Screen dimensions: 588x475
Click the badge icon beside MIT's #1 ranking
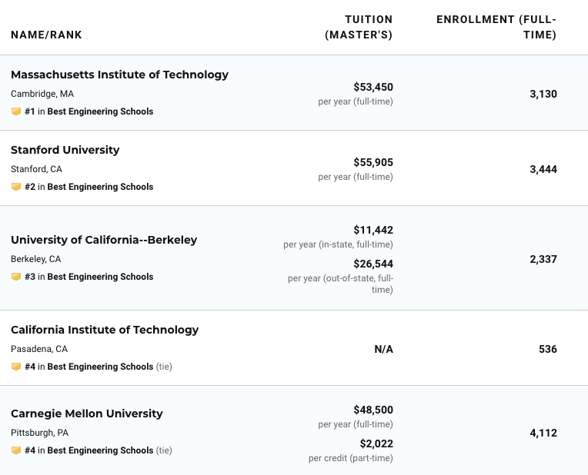click(x=15, y=111)
